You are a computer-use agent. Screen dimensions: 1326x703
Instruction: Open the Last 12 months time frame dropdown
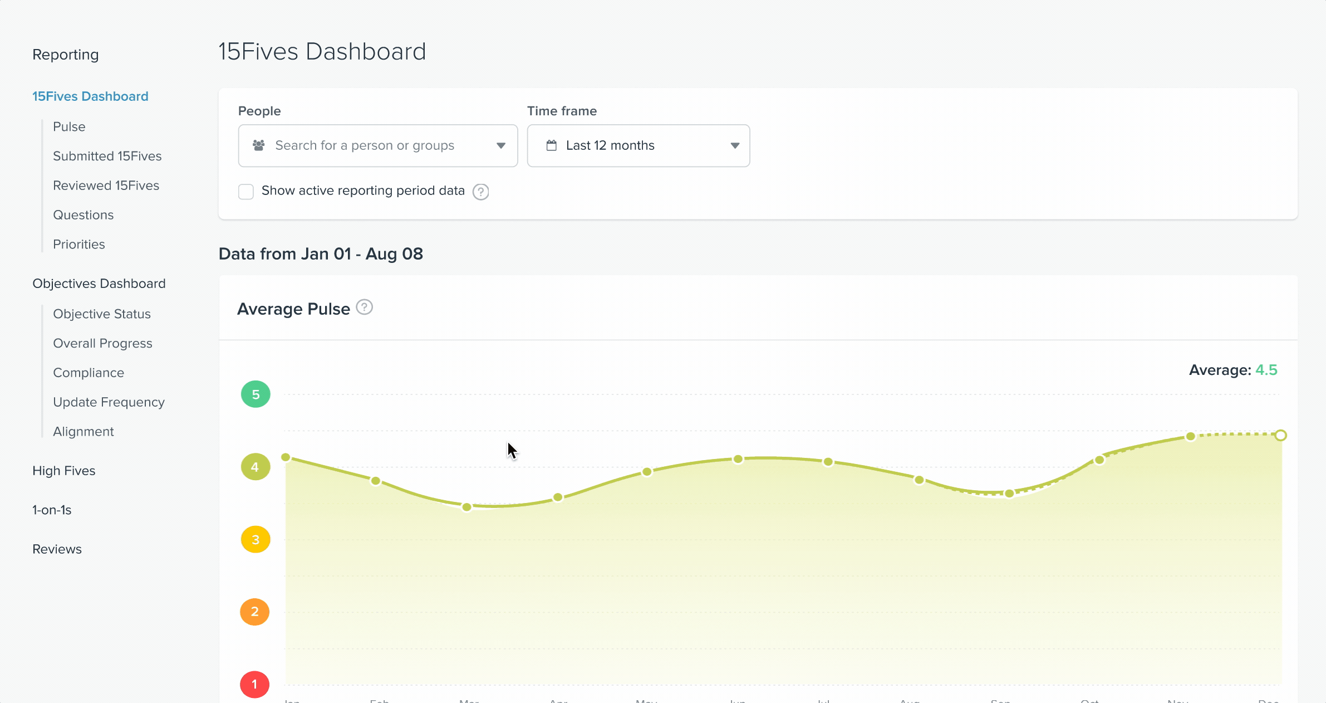[x=639, y=145]
